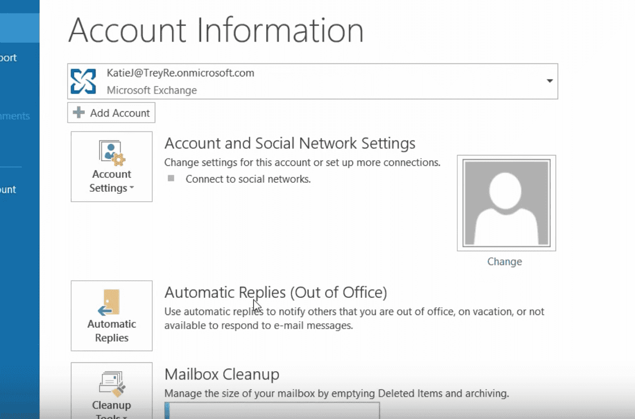Click the Change link under profile photo
635x419 pixels.
504,262
